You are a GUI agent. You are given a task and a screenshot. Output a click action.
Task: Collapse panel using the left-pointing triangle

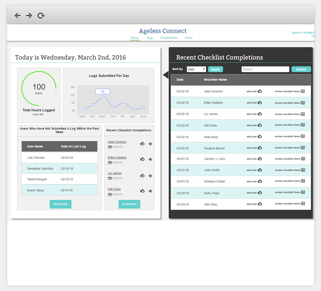pos(166,75)
